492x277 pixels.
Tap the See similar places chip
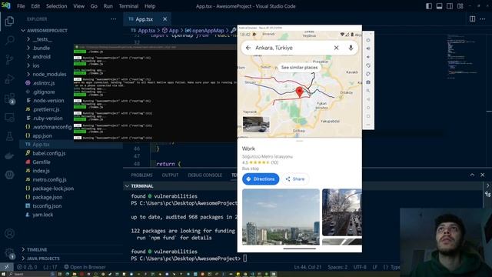click(x=299, y=68)
